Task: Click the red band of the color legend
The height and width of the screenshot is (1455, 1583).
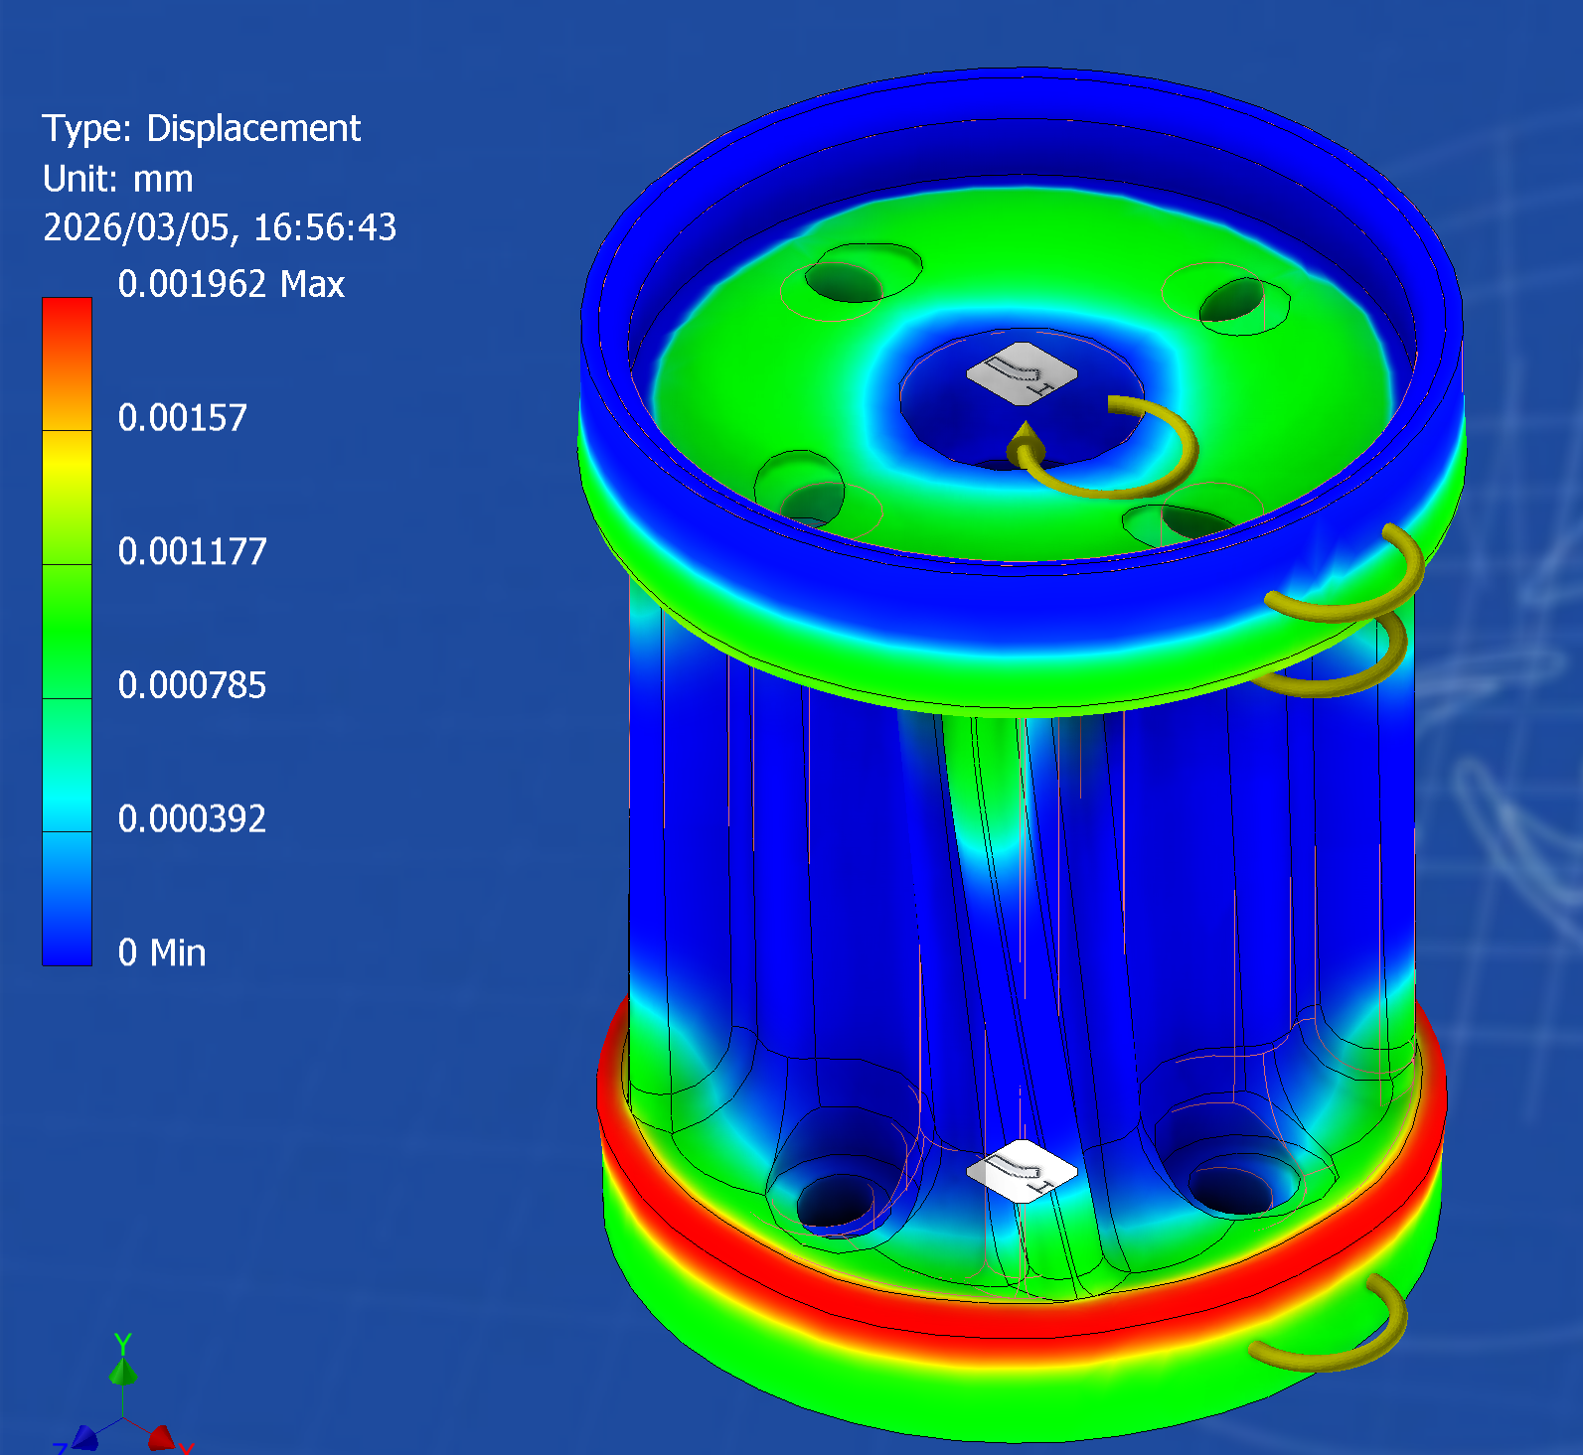Action: tap(67, 364)
